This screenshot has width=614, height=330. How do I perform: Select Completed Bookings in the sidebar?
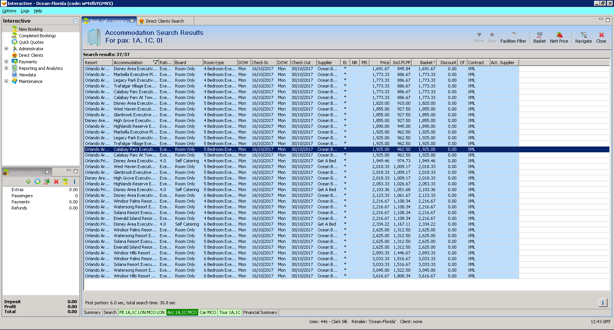pos(37,36)
